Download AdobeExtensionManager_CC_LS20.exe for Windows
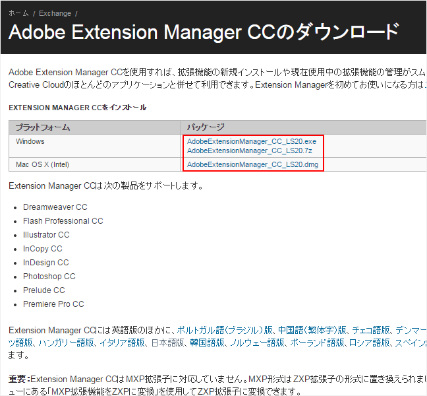 [251, 141]
